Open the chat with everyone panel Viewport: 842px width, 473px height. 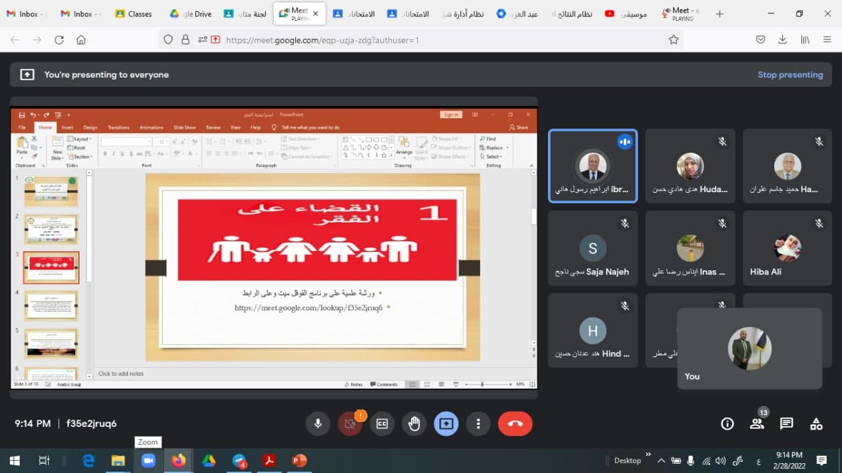coord(787,424)
